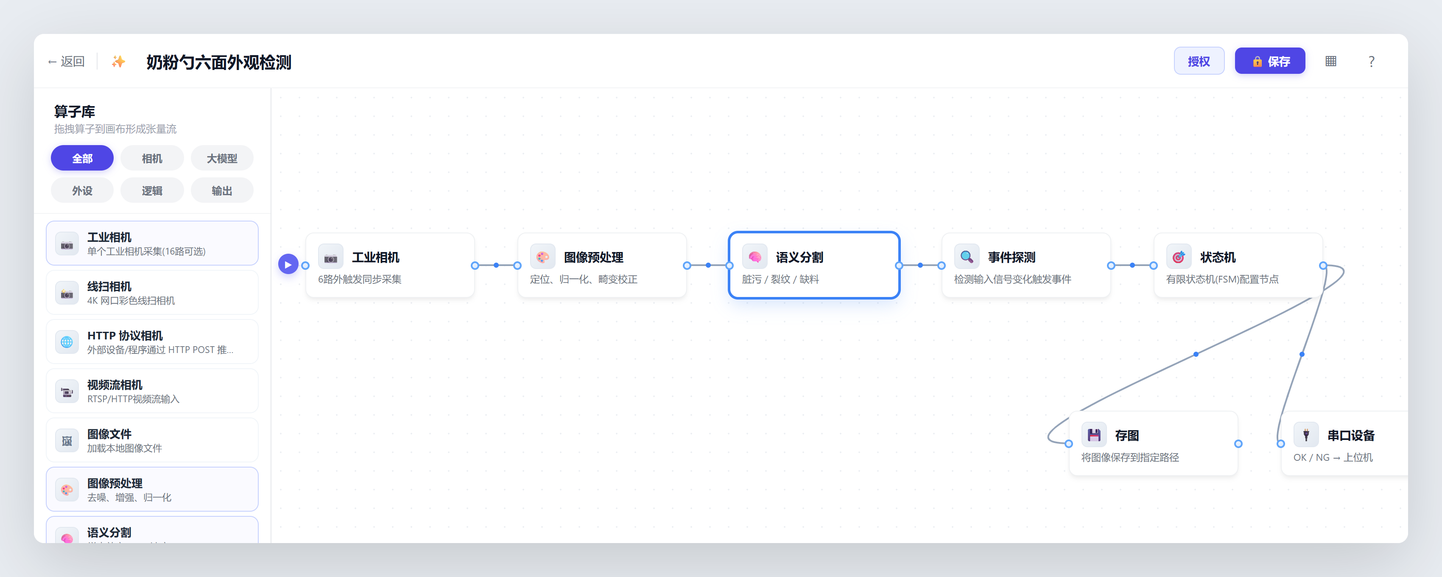Select the 相机 filter tab
The height and width of the screenshot is (577, 1442).
coord(152,159)
